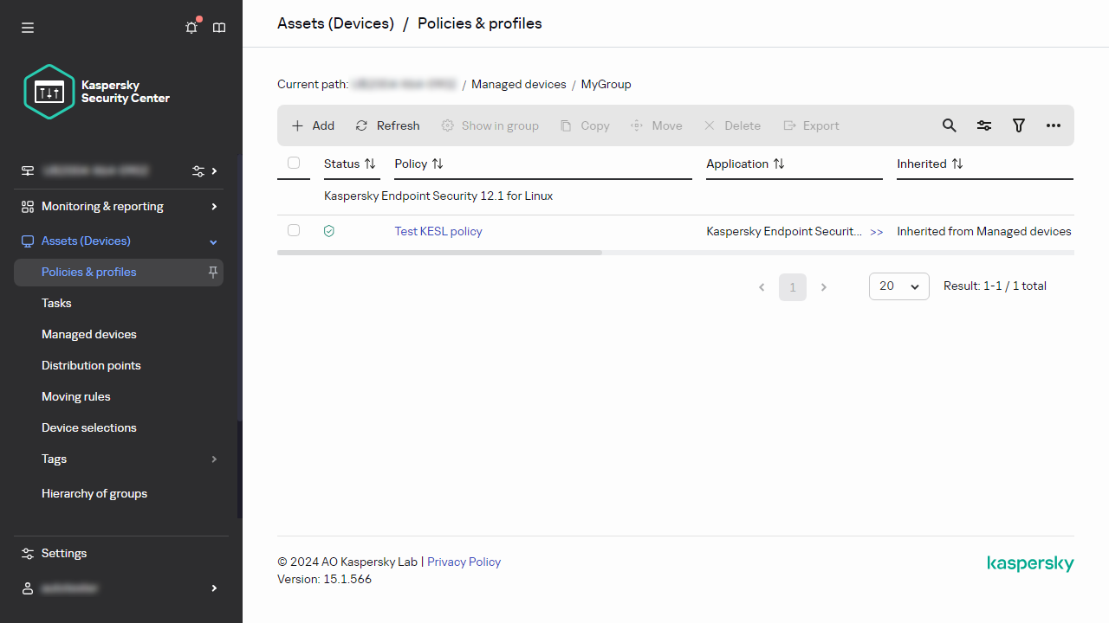Screen dimensions: 1109x623
Task: Open the hamburger main menu
Action: 28,28
